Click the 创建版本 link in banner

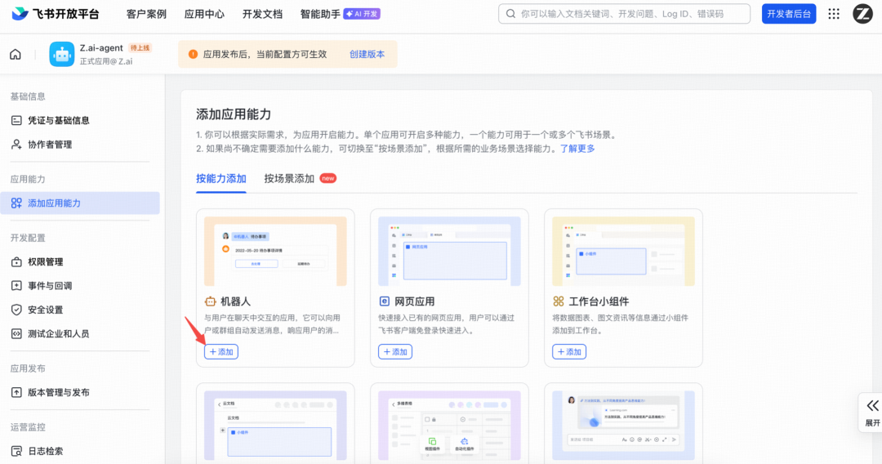click(367, 54)
